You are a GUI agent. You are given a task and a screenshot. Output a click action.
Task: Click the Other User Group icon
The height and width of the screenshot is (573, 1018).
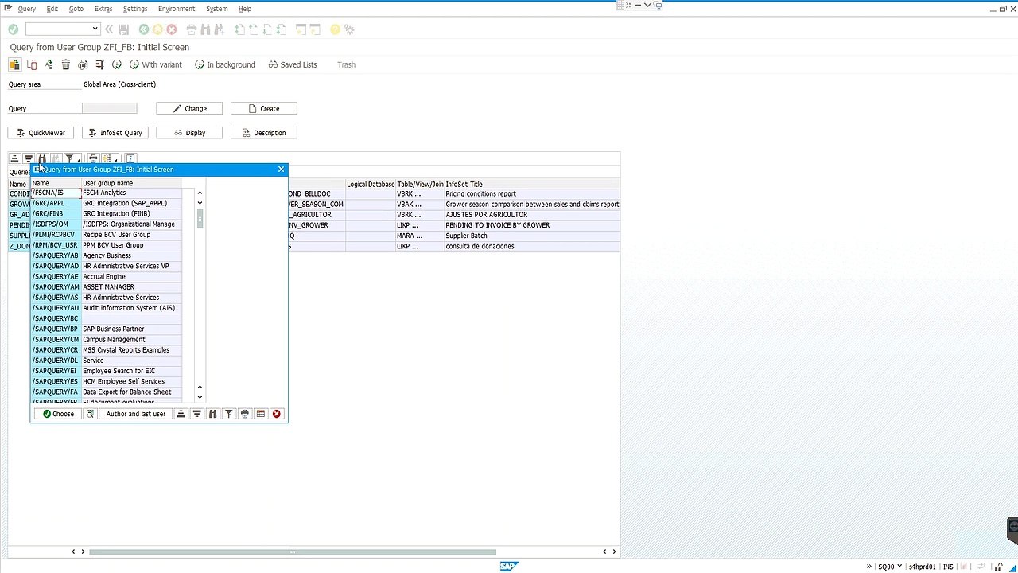coord(14,64)
